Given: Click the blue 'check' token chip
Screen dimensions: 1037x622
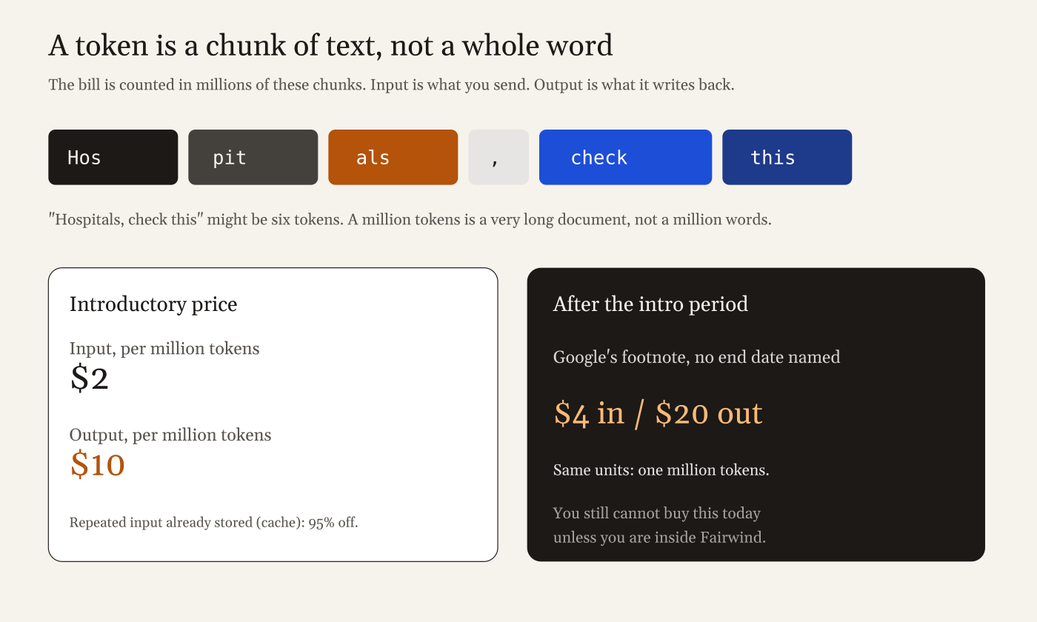Looking at the screenshot, I should coord(626,157).
